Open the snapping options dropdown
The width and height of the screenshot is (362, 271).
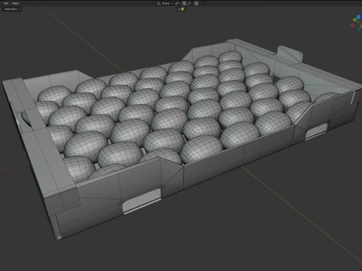190,3
